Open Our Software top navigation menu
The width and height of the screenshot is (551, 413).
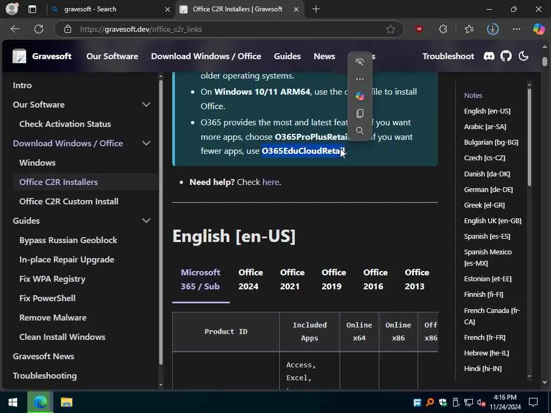pyautogui.click(x=112, y=56)
